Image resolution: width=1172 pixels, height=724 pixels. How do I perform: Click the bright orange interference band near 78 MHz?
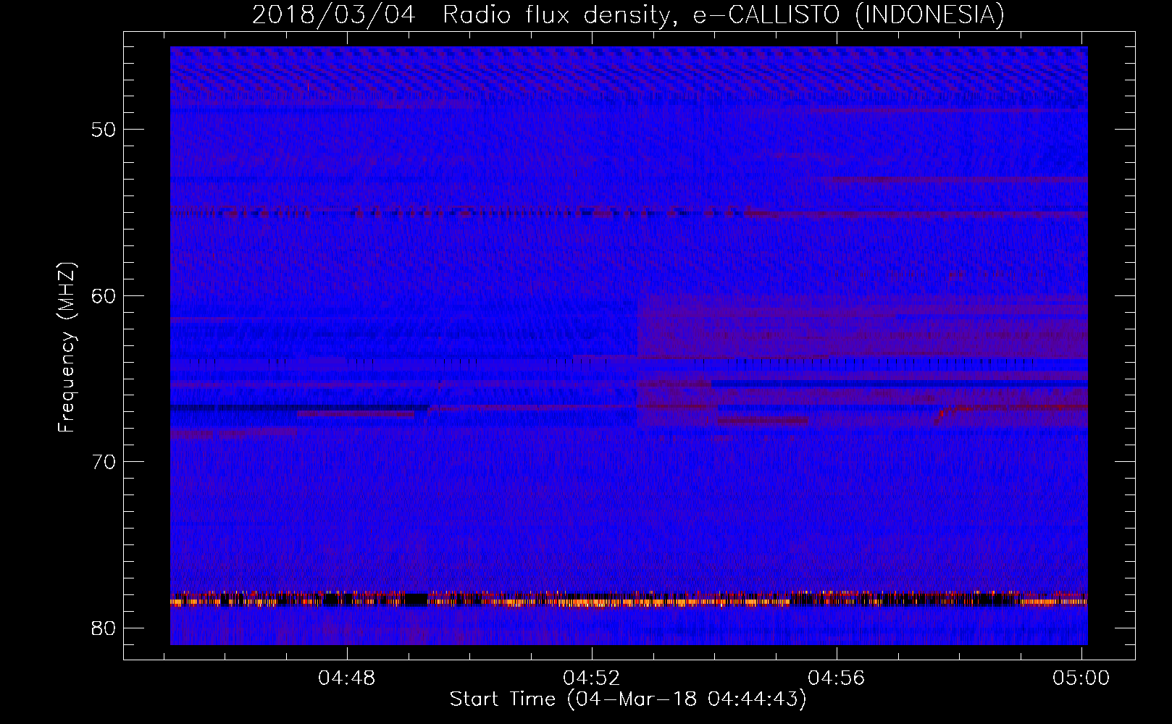point(629,599)
